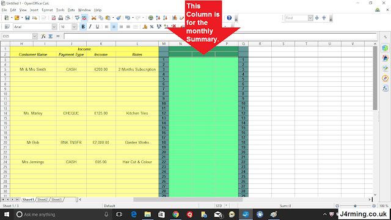Screen dimensions: 391x220
Task: Click the Export as PDF icon
Action: coord(54,18)
